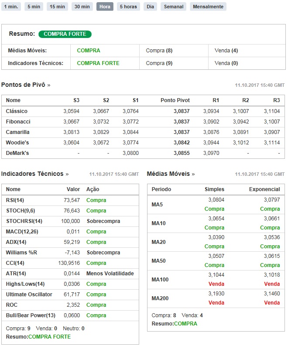This screenshot has height=346, width=288.
Task: Click Compra (8) in summary row
Action: tap(159, 51)
